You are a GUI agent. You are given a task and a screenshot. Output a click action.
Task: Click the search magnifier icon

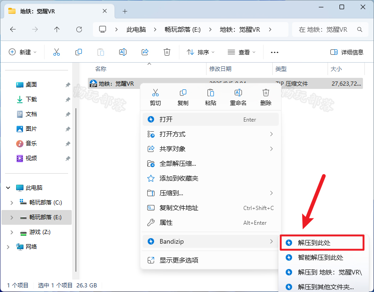tap(360, 29)
